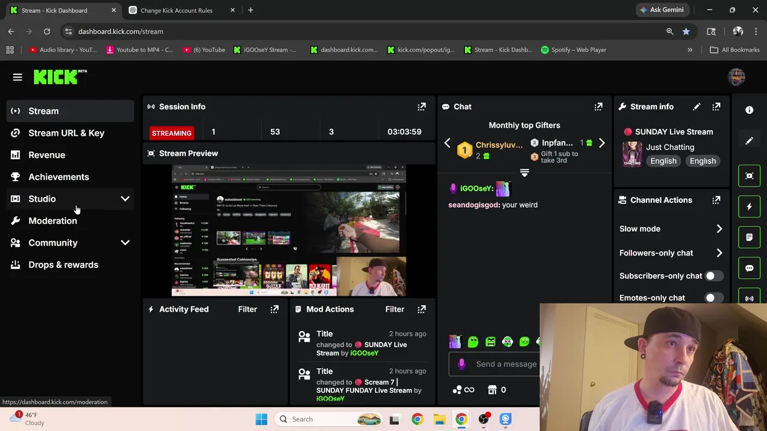
Task: Click the green blob emote in chat bar
Action: coord(473,342)
